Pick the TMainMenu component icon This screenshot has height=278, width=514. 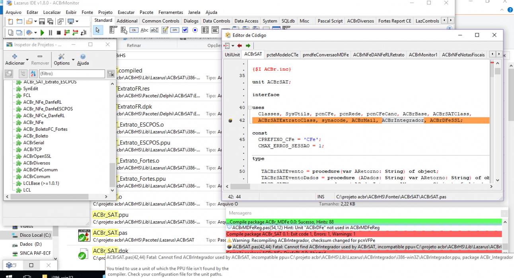[x=113, y=30]
